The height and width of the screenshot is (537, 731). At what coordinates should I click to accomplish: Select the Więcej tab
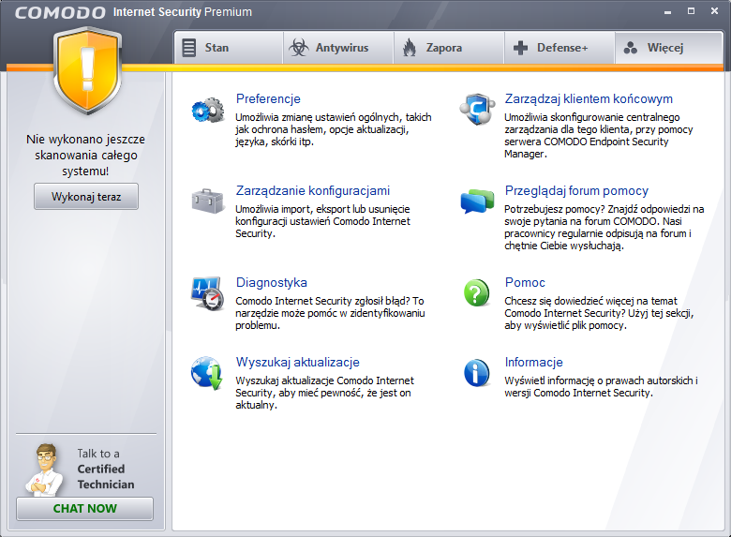click(669, 48)
